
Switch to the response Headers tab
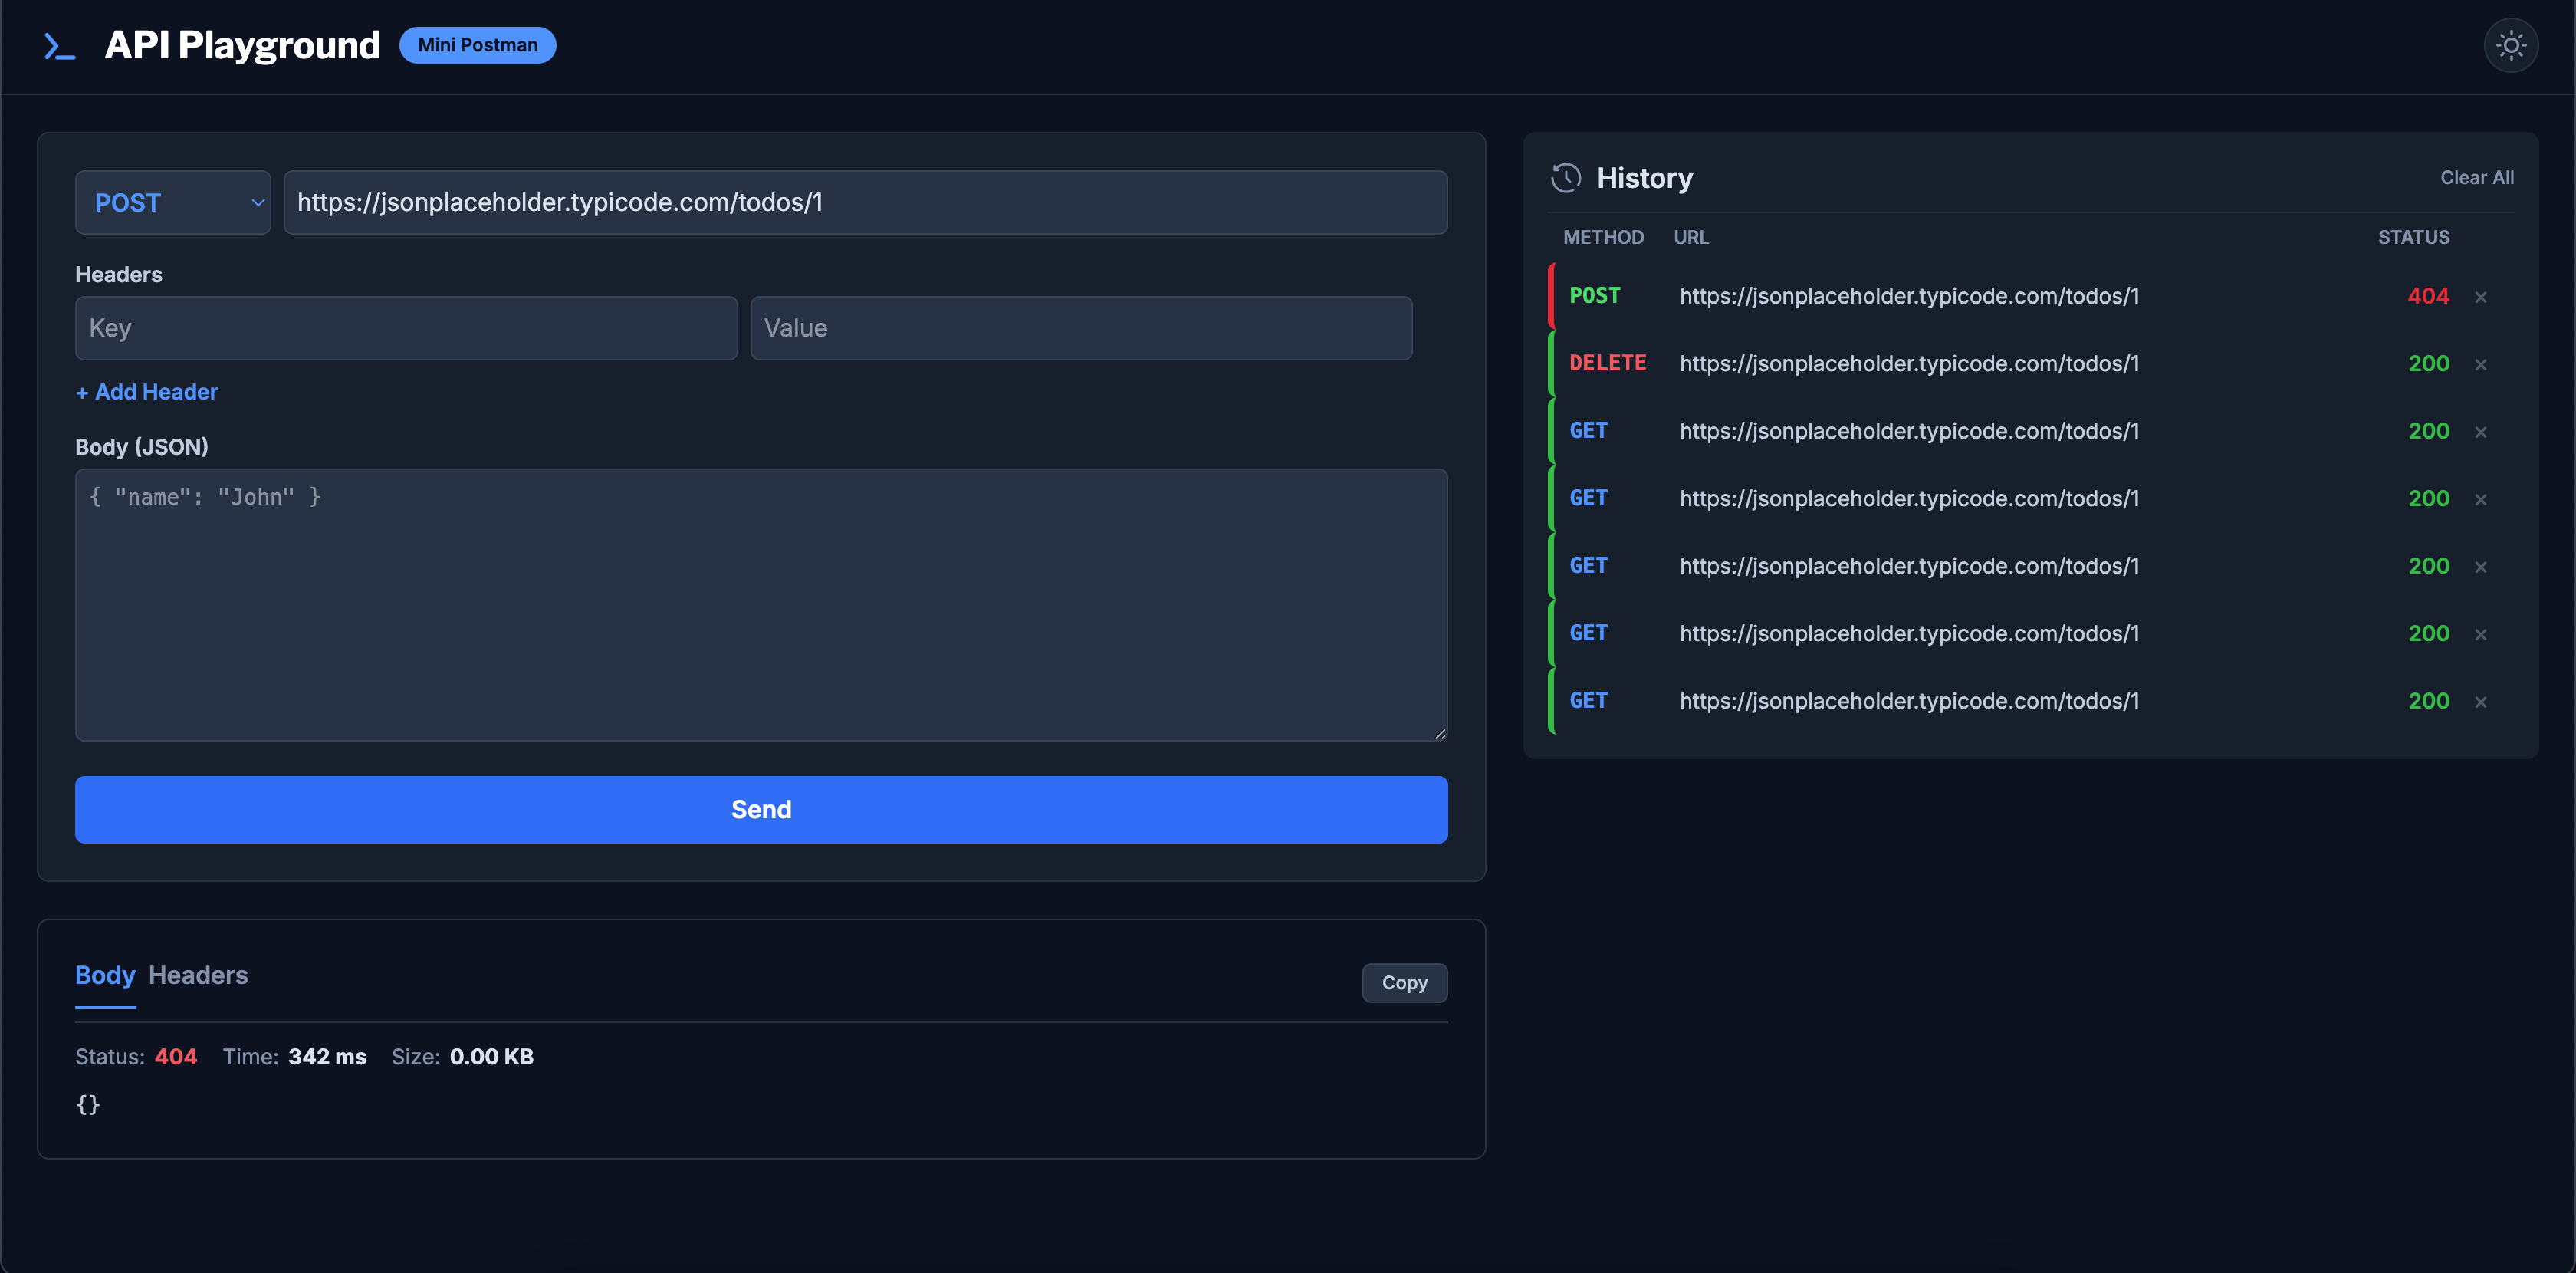pyautogui.click(x=198, y=975)
